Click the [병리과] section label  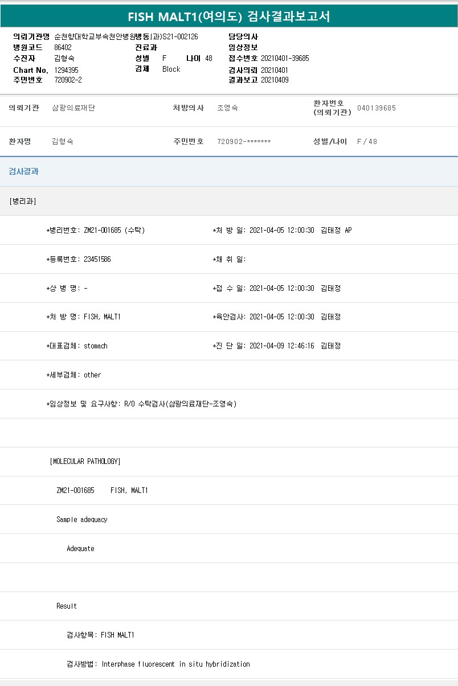[23, 201]
